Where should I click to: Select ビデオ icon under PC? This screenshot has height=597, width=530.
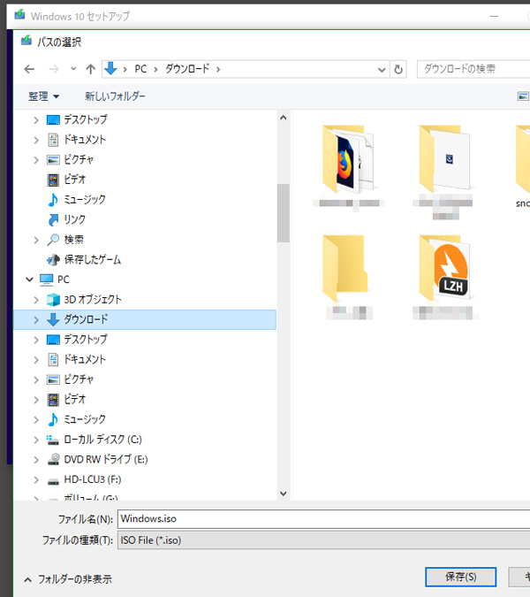53,400
